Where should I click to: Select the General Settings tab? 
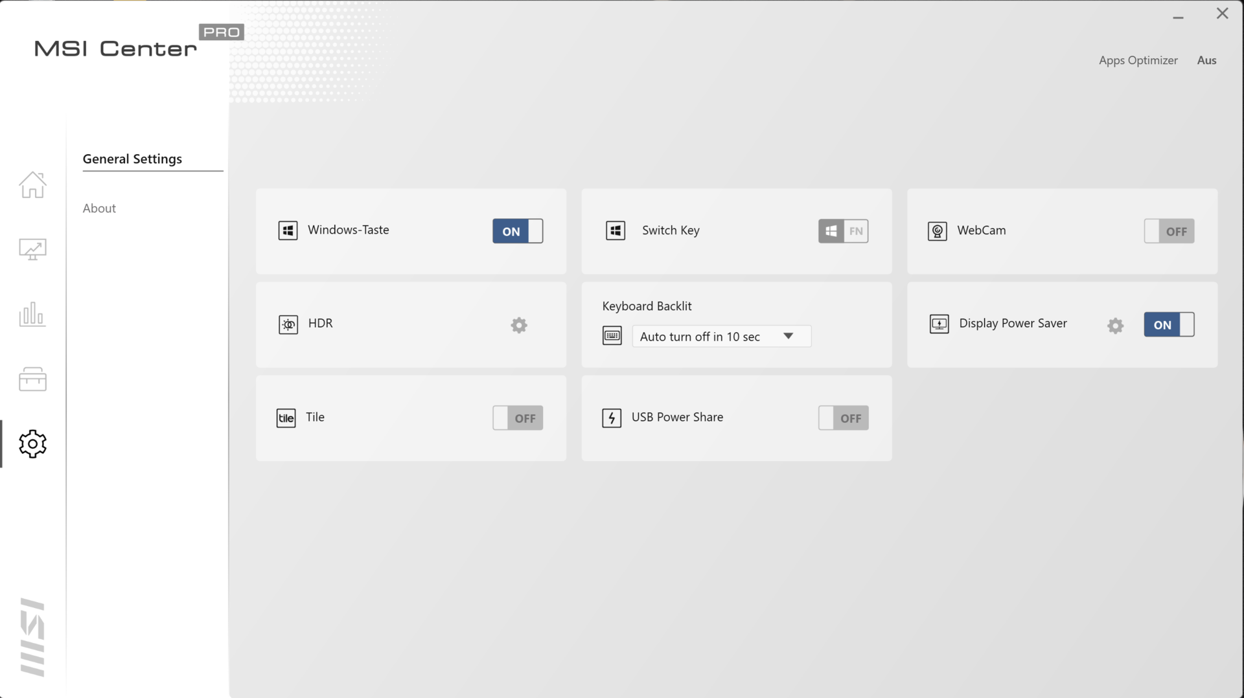(132, 159)
